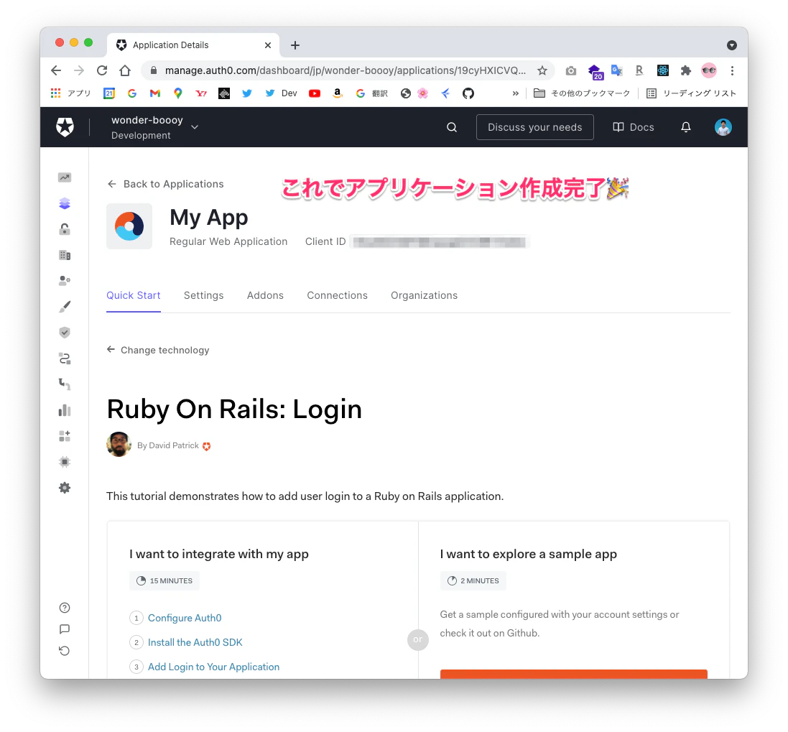Image resolution: width=788 pixels, height=732 pixels.
Task: Go to browser home page
Action: click(x=125, y=70)
